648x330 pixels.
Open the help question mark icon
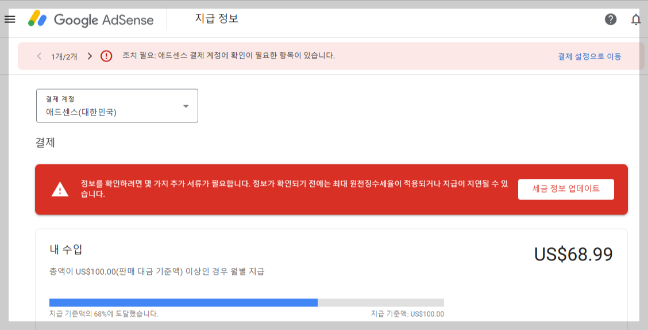tap(611, 20)
